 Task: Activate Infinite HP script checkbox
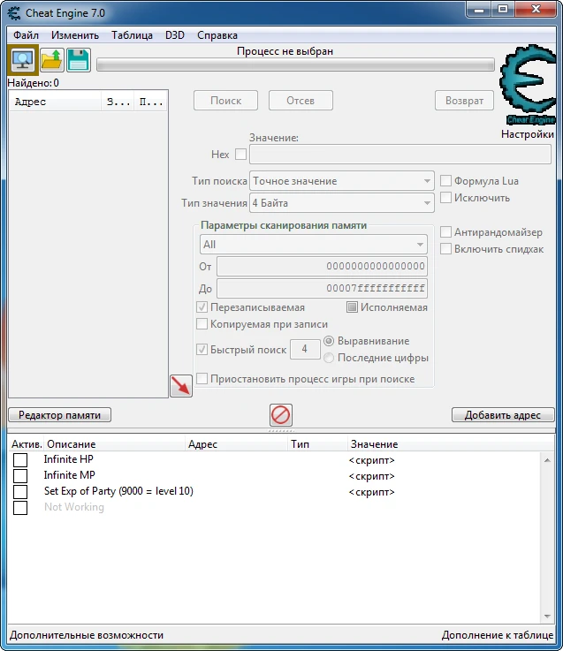pos(20,460)
